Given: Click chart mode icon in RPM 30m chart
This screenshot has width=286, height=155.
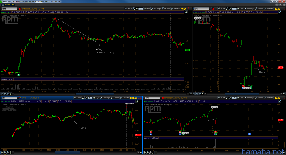Looking at the screenshot, I should [x=280, y=12].
